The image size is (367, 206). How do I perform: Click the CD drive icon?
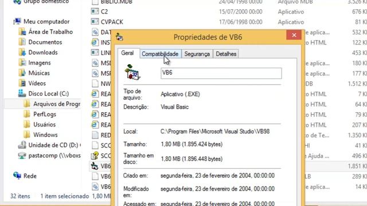coord(22,145)
